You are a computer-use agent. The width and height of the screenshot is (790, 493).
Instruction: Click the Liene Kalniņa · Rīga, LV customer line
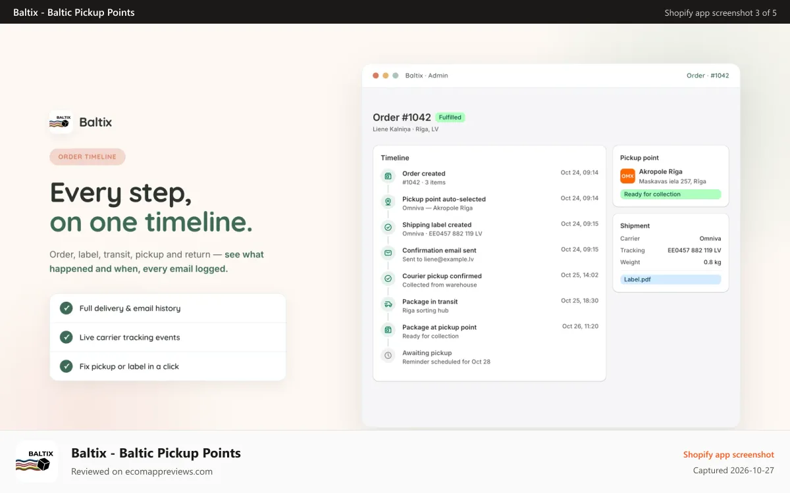point(406,129)
